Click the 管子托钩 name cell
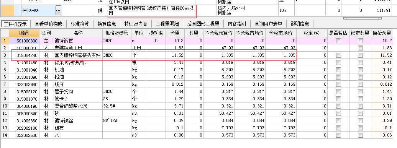Screen dimensions: 397x148 [78, 92]
